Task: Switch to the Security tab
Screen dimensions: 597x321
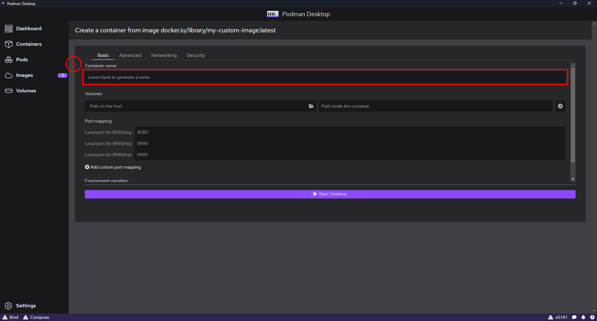Action: pyautogui.click(x=196, y=55)
